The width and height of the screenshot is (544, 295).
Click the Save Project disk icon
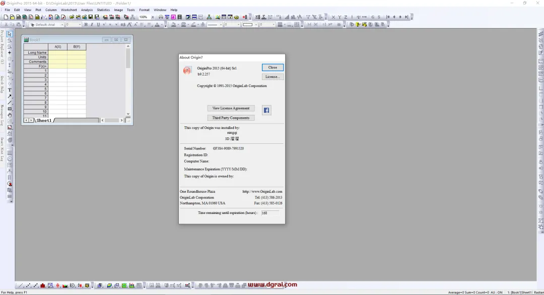click(91, 17)
